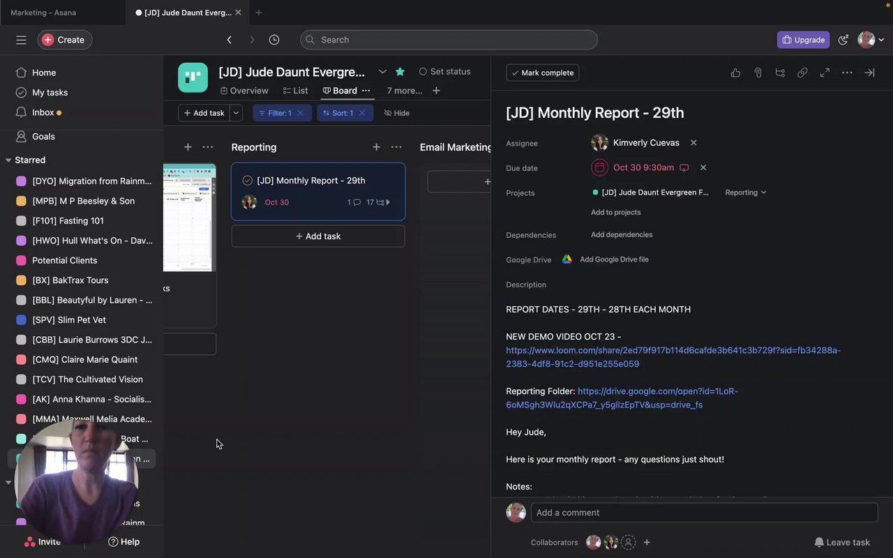Open the Sort: 1 menu
The image size is (893, 558).
(337, 113)
